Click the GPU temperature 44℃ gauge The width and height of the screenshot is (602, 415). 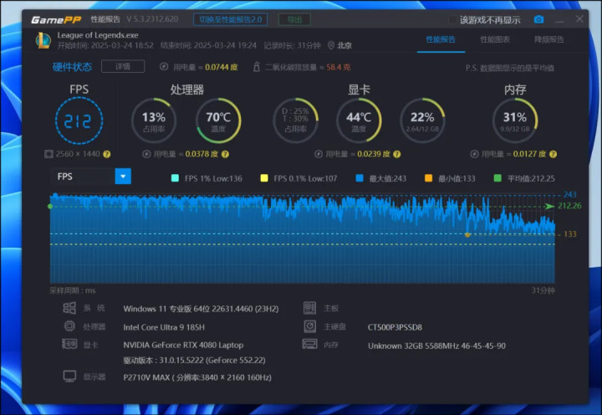pyautogui.click(x=359, y=120)
